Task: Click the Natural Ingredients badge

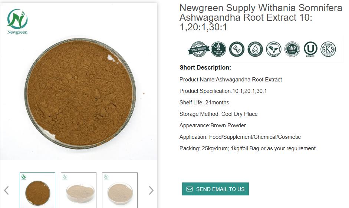Action: [198, 50]
